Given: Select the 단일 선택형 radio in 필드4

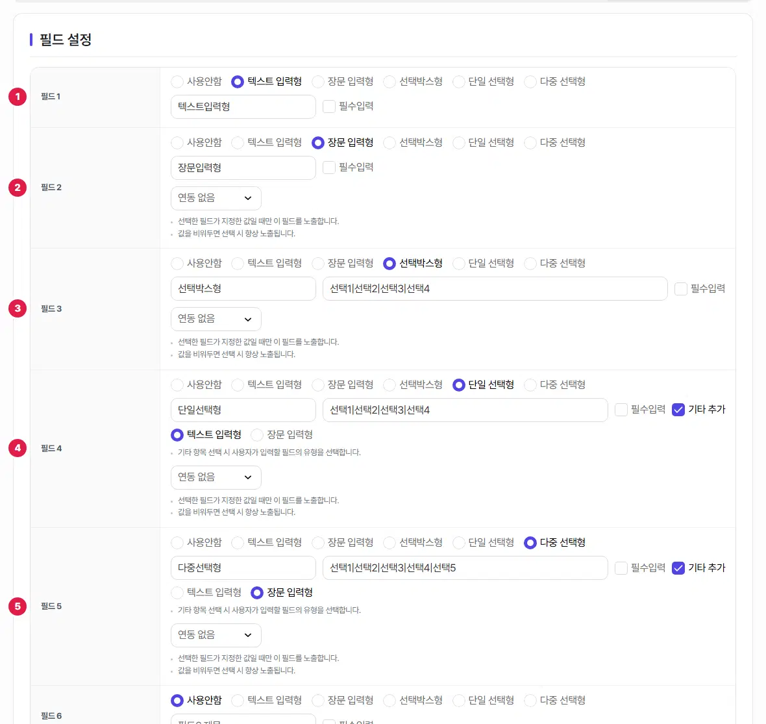Looking at the screenshot, I should click(459, 385).
